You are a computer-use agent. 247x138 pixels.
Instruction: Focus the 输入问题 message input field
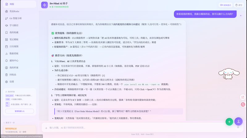[142, 128]
